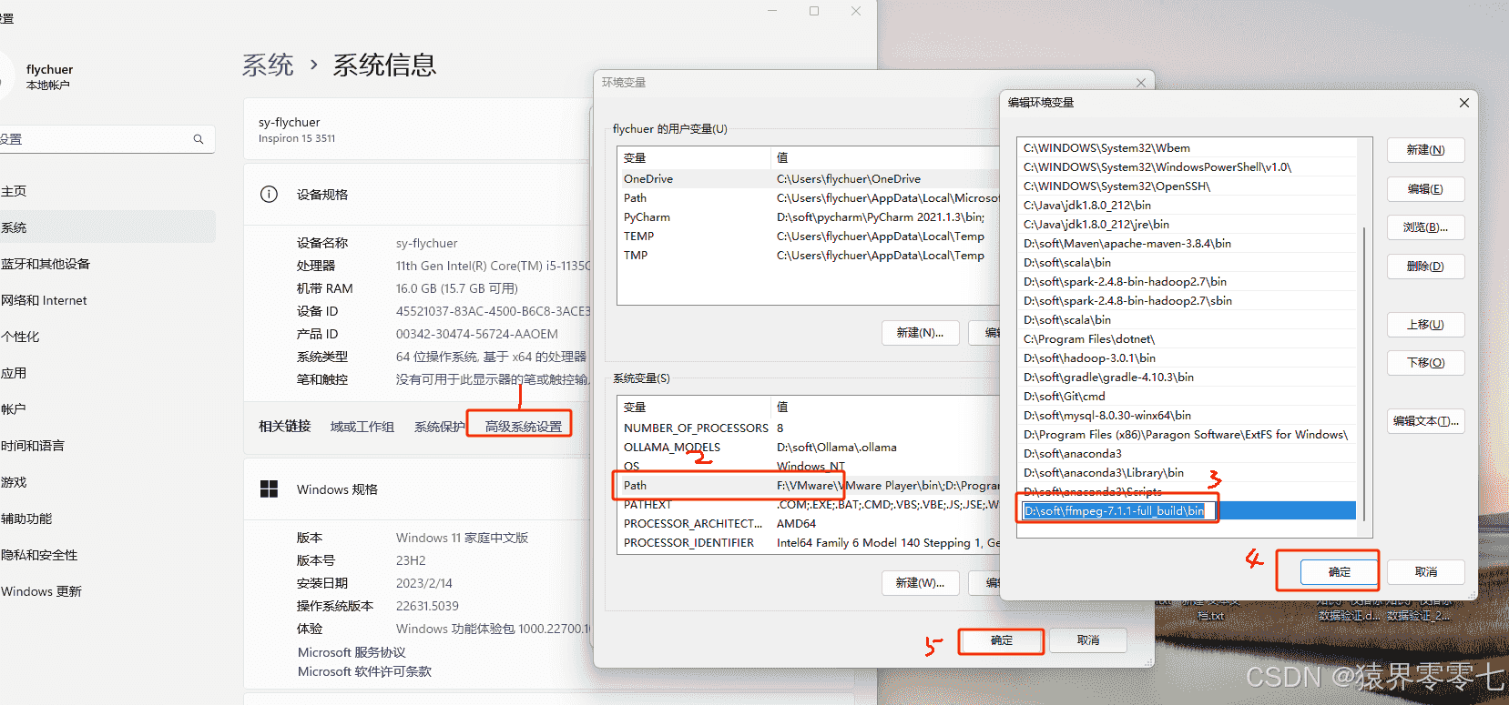The width and height of the screenshot is (1509, 705).
Task: Click 确定 in the 环境变量 dialog
Action: click(1002, 640)
